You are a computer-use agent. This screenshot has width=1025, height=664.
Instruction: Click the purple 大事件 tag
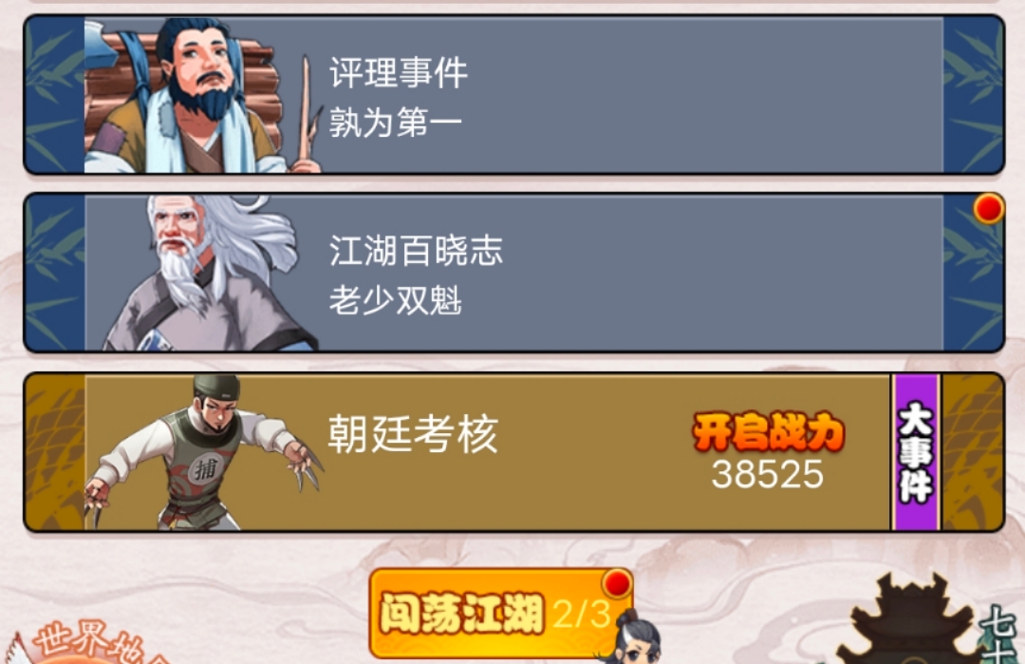(x=916, y=452)
